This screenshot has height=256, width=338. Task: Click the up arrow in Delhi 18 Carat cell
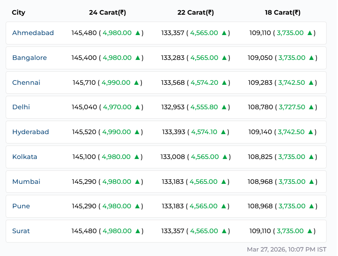click(311, 107)
